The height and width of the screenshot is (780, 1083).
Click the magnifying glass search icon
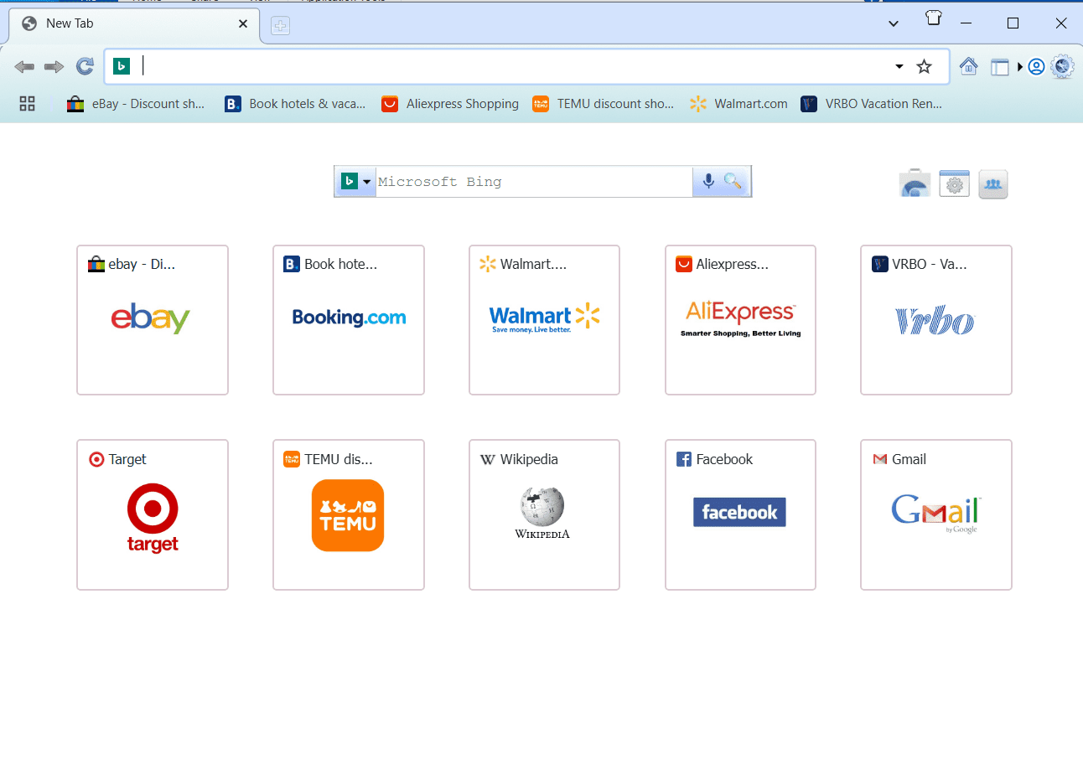click(733, 181)
